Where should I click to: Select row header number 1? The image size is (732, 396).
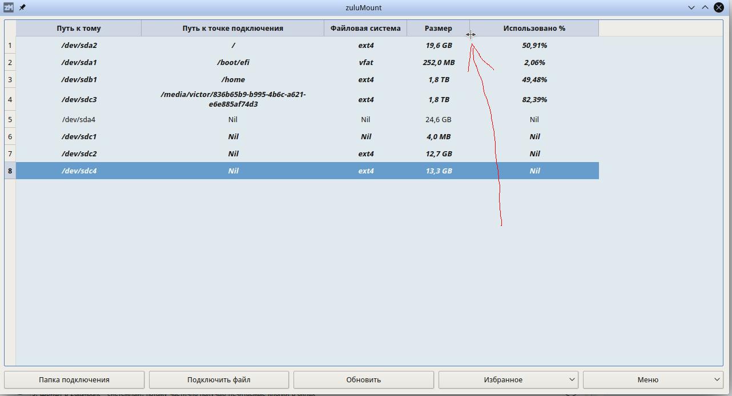[10, 45]
